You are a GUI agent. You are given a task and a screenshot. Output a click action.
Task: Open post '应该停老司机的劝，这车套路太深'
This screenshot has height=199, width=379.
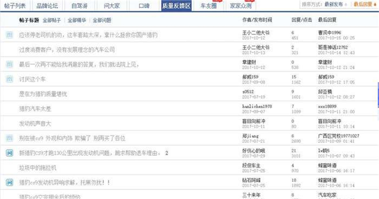(x=88, y=35)
